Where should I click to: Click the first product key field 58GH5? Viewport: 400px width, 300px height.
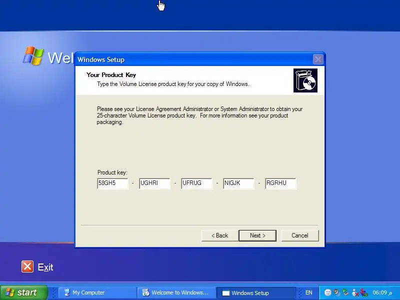tap(112, 183)
